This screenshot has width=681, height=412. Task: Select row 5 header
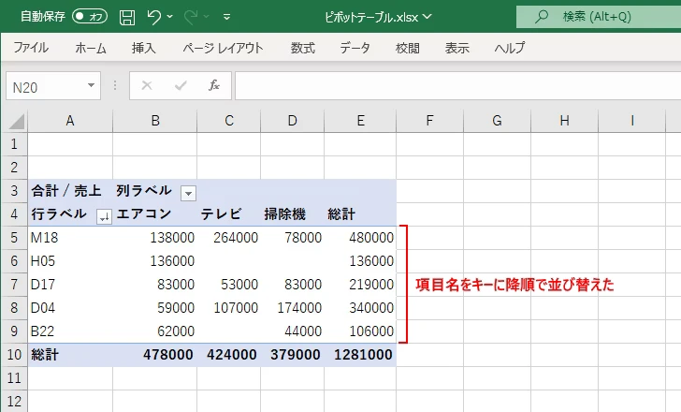[14, 238]
